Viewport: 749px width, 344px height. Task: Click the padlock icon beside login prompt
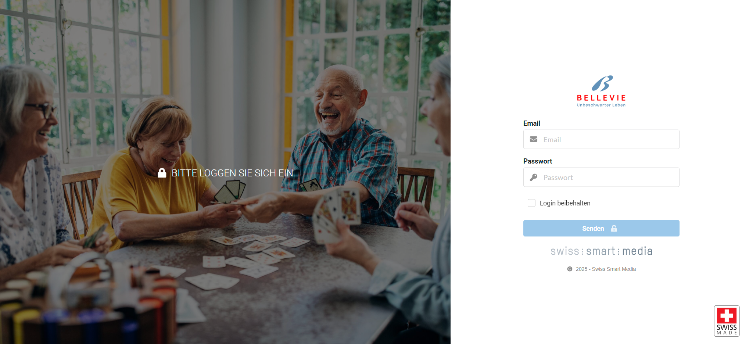(162, 173)
